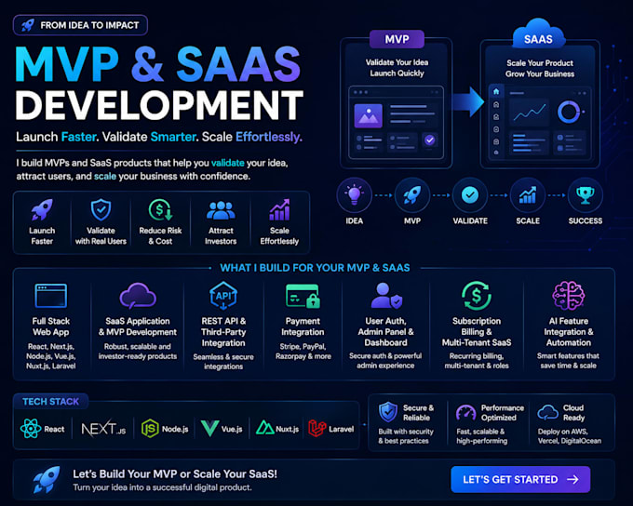
Task: Select the MVP rocket step icon
Action: (x=412, y=195)
